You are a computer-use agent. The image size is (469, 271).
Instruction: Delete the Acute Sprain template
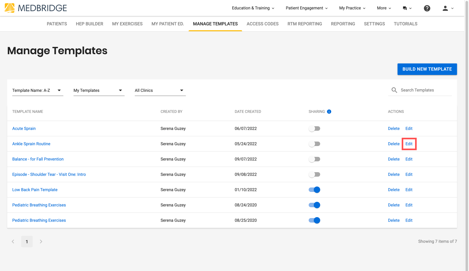pyautogui.click(x=394, y=128)
